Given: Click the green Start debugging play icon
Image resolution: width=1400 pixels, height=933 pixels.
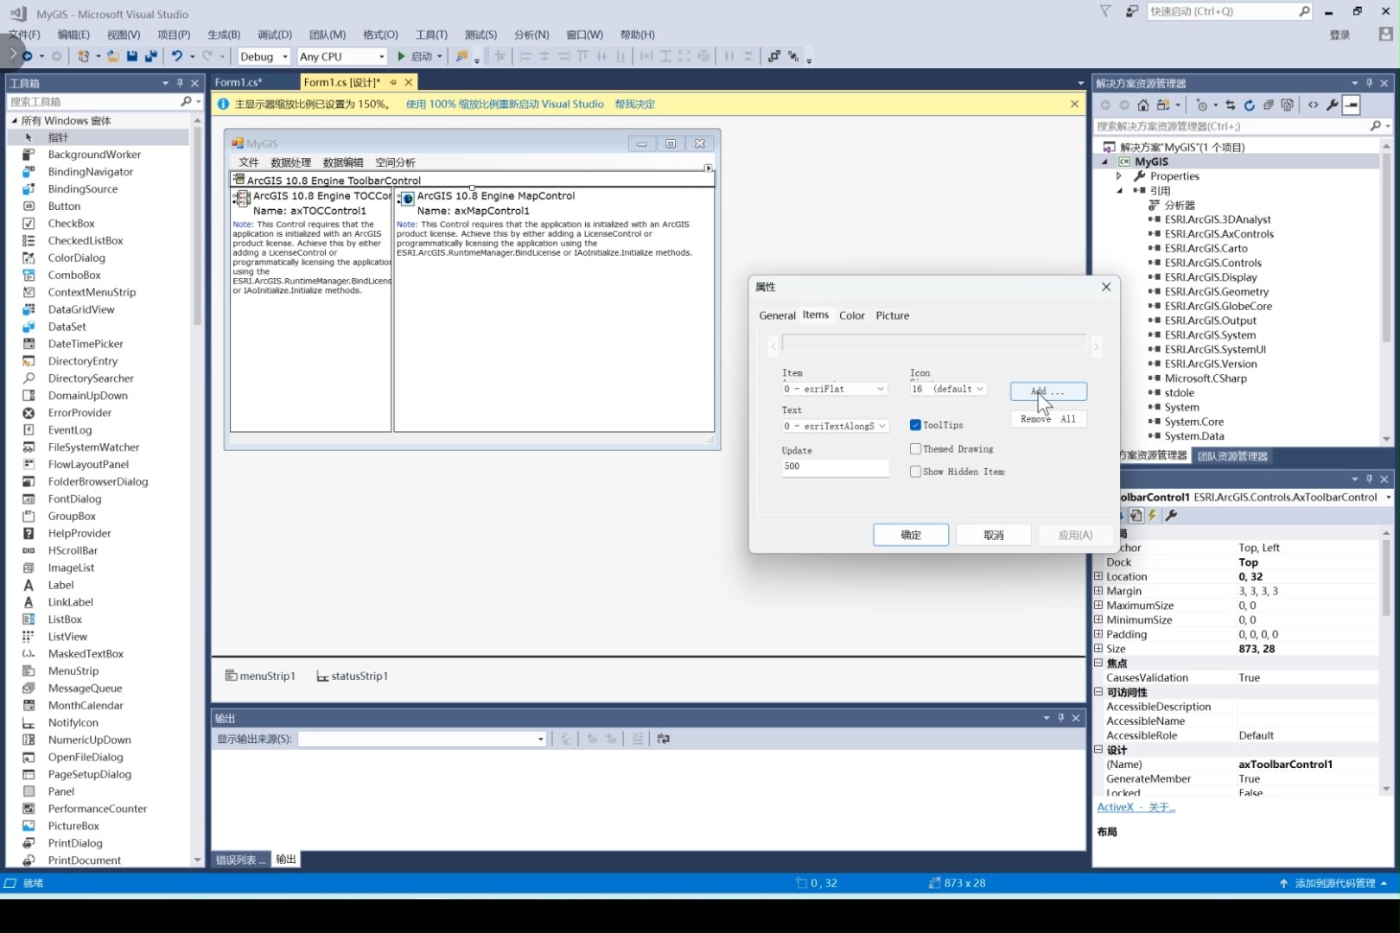Looking at the screenshot, I should point(401,56).
